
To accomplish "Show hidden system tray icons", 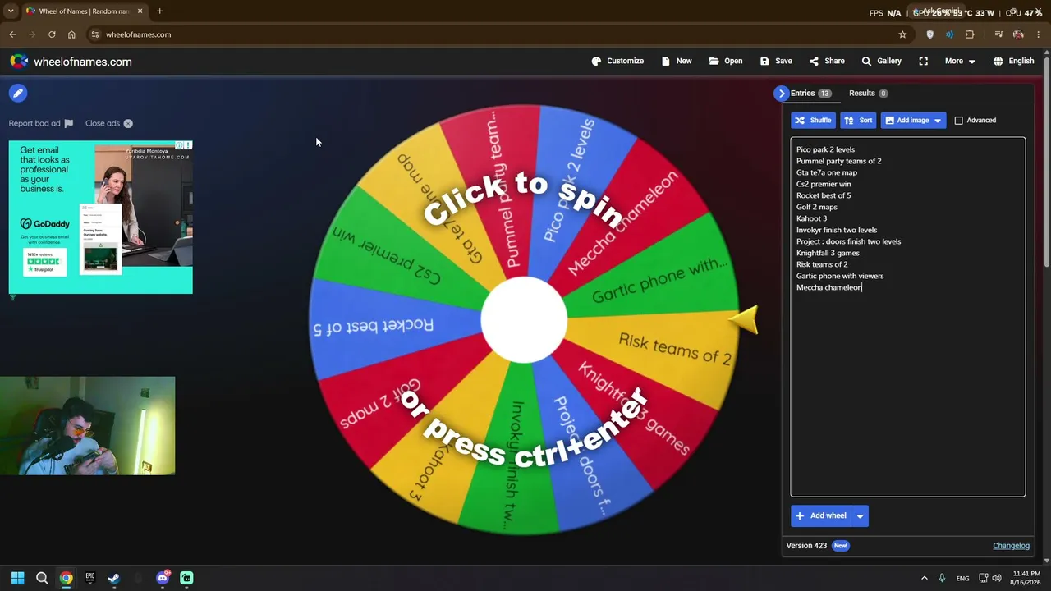I will pyautogui.click(x=924, y=578).
